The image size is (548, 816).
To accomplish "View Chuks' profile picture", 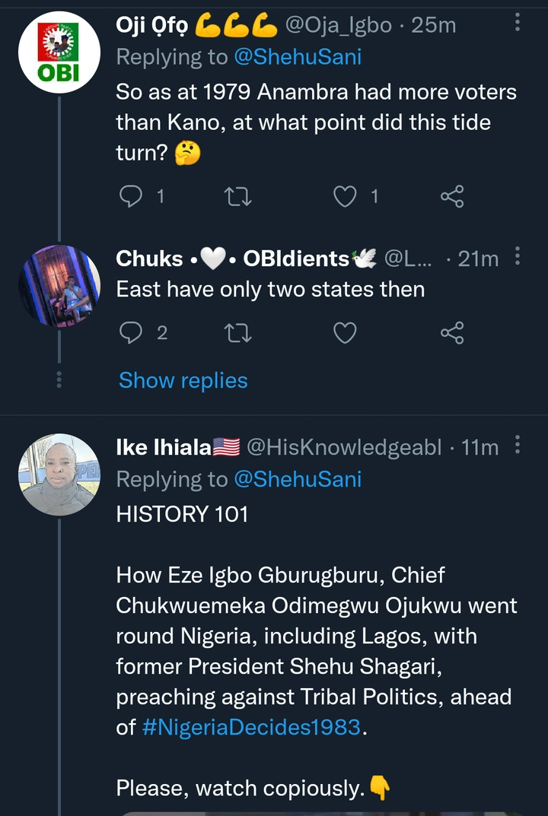I will point(59,285).
